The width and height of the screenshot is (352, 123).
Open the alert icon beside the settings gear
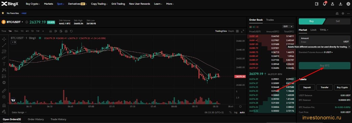point(337,13)
